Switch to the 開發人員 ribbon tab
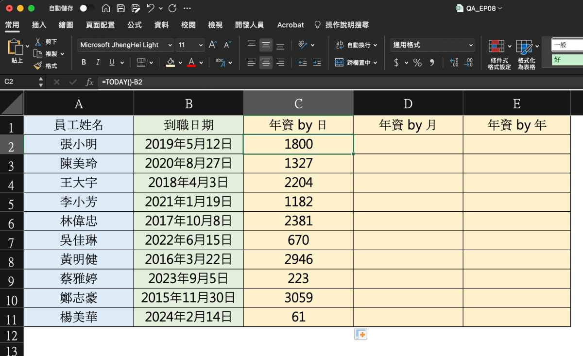 click(249, 25)
